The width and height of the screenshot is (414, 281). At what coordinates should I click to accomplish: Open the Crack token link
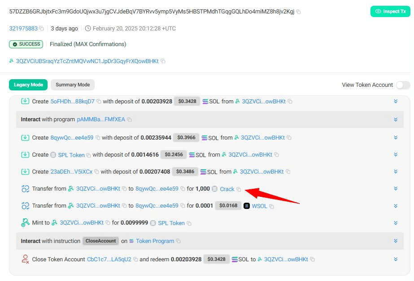[x=227, y=189]
